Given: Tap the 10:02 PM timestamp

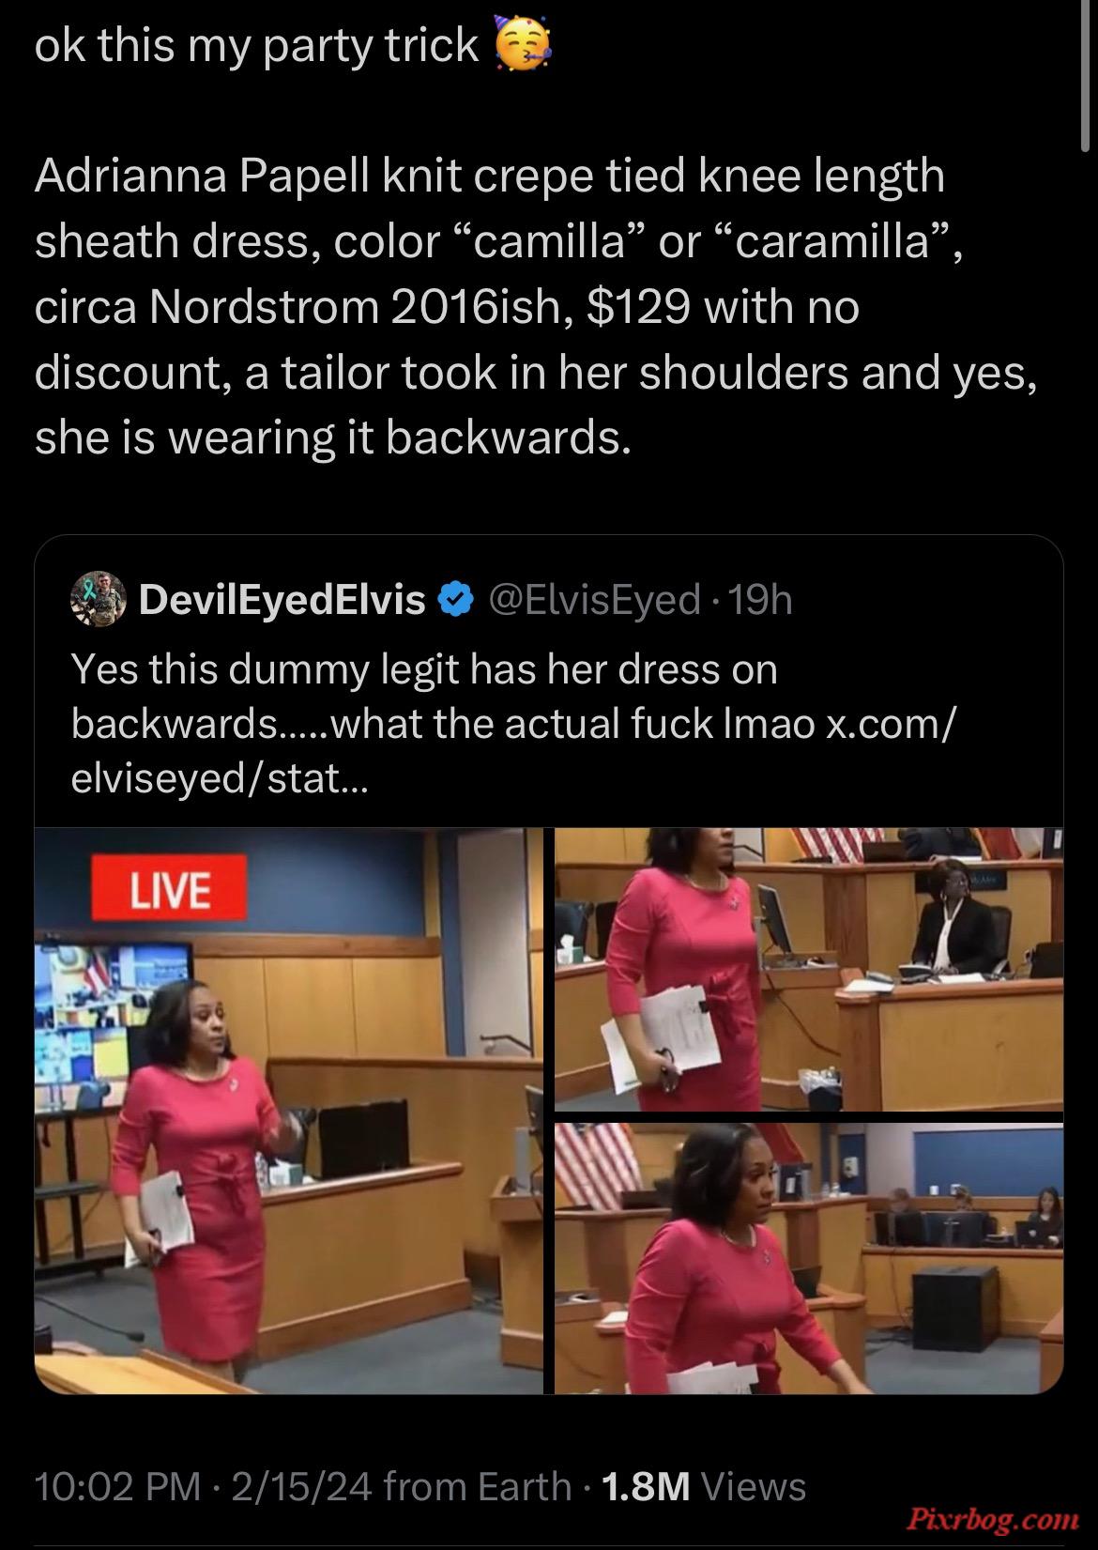Looking at the screenshot, I should [117, 1486].
